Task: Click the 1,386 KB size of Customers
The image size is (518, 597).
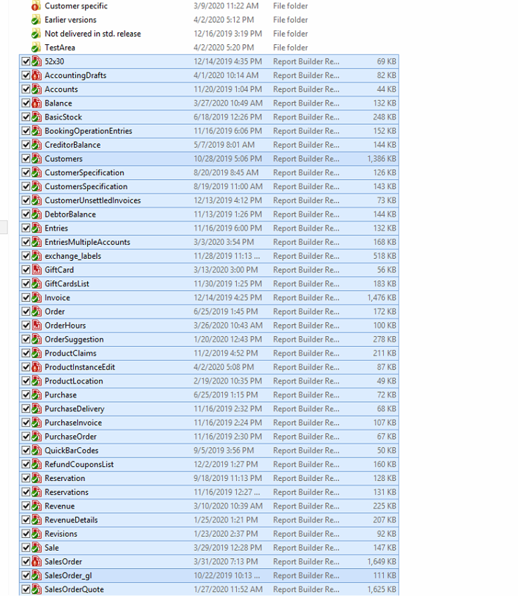Action: click(x=382, y=159)
